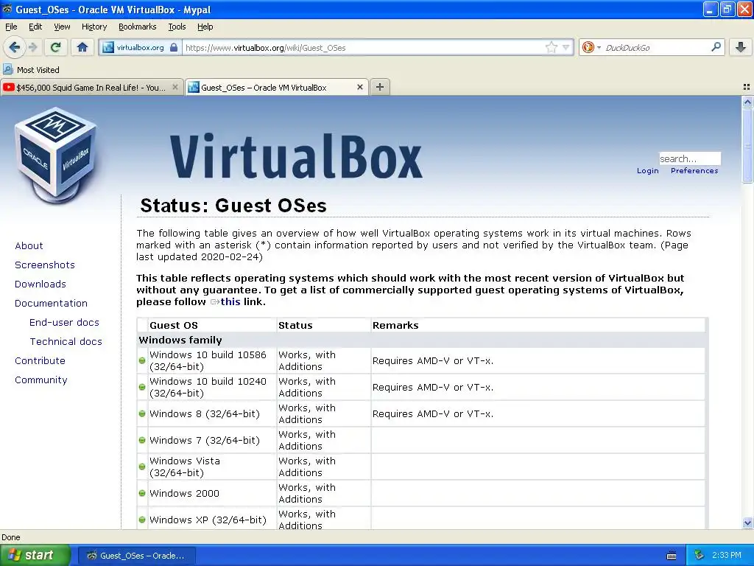Bookmark this page with the star icon
Screen dimensions: 754x566
(551, 47)
